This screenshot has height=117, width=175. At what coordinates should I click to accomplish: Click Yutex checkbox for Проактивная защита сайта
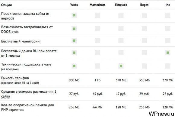click(74, 15)
